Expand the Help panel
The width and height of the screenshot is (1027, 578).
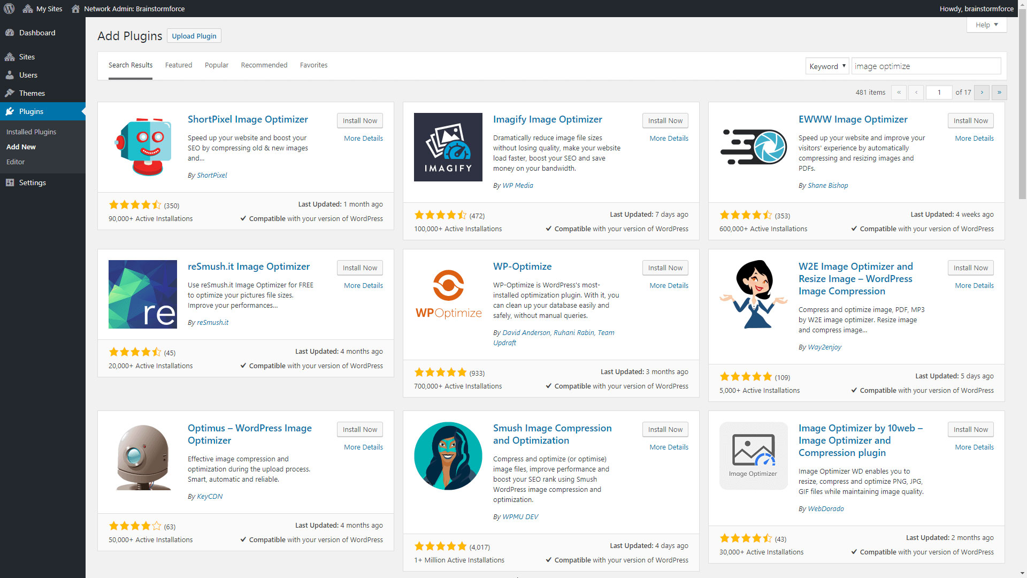(986, 25)
